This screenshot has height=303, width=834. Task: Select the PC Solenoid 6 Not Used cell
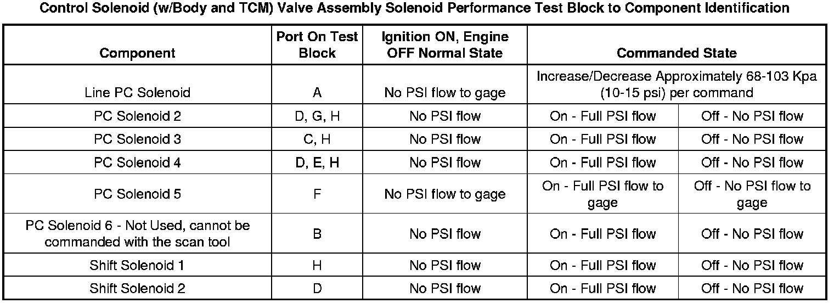(x=137, y=234)
